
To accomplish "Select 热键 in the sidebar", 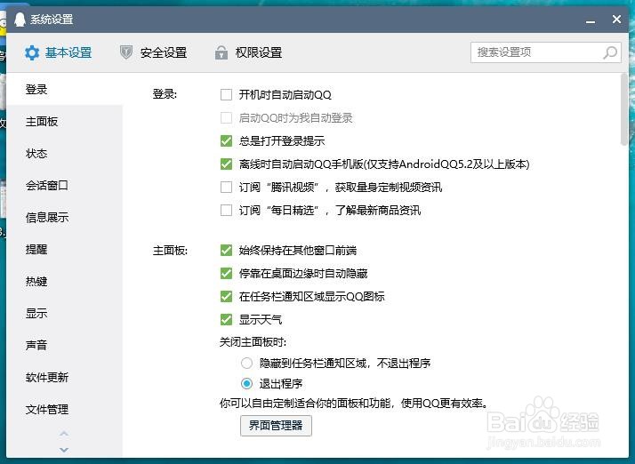I will click(x=65, y=281).
